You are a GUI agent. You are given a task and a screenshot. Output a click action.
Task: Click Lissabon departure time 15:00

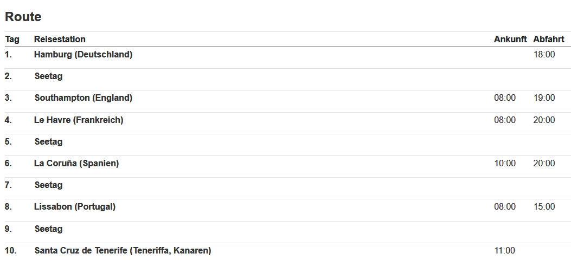pos(544,206)
